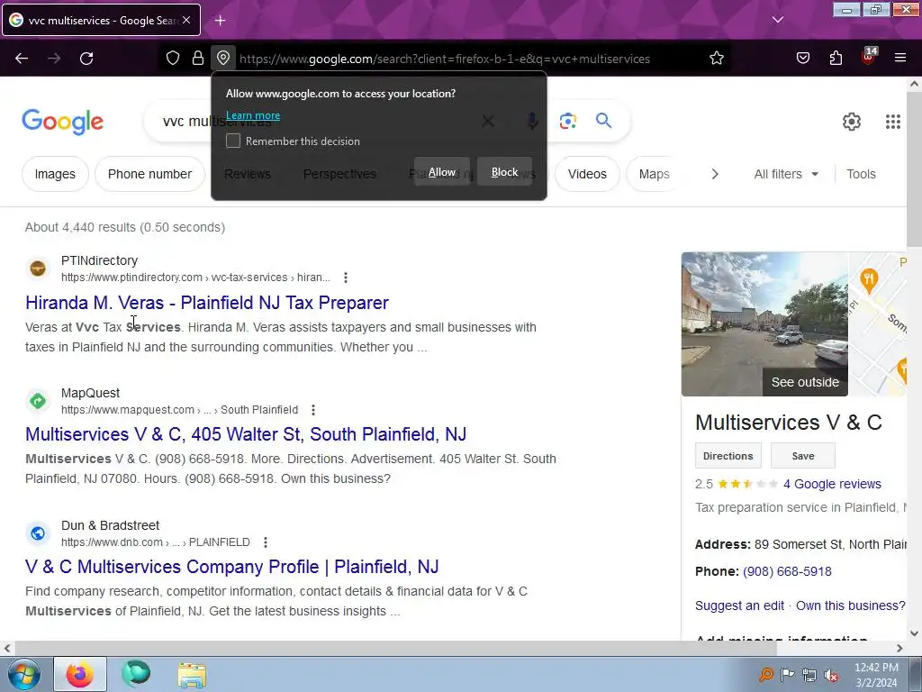Open the Google apps grid
This screenshot has width=922, height=692.
[x=893, y=122]
